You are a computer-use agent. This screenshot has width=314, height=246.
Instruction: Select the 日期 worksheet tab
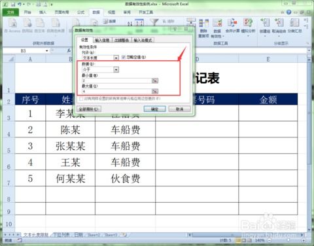78,235
